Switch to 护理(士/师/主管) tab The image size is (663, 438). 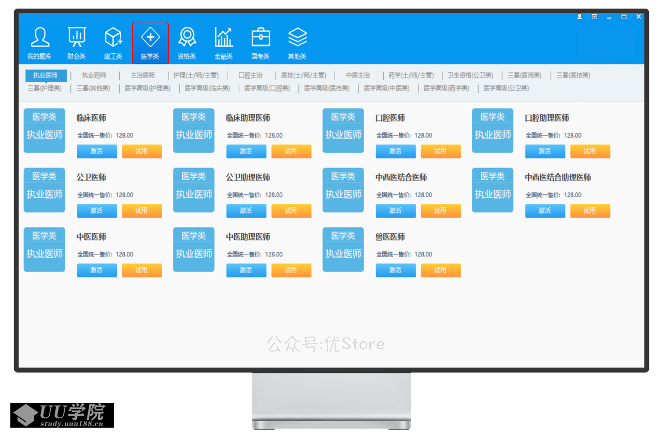pyautogui.click(x=196, y=75)
